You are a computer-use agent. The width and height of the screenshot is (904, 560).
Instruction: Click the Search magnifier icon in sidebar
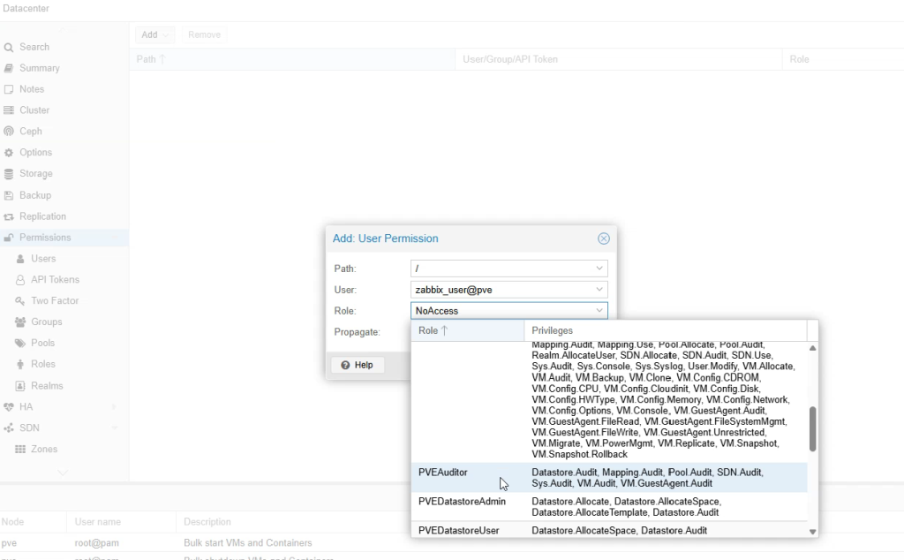9,47
